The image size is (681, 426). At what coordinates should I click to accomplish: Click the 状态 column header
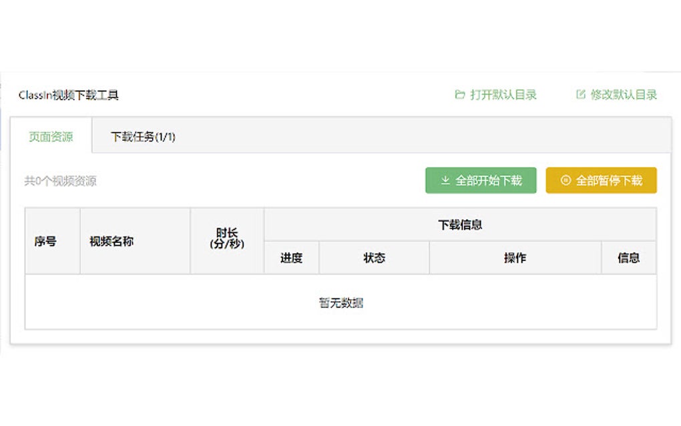374,258
